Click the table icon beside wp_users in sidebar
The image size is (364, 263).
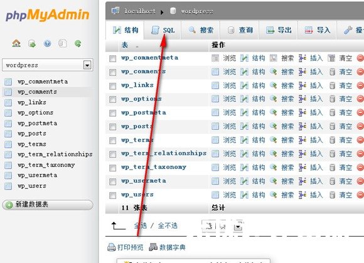(8, 186)
